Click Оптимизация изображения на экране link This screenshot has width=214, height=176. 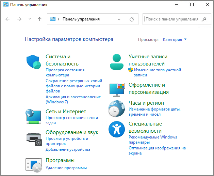[x=157, y=150]
